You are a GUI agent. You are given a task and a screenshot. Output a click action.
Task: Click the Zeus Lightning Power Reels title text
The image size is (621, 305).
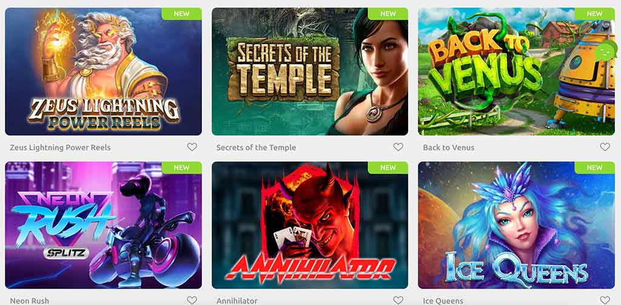pyautogui.click(x=60, y=148)
